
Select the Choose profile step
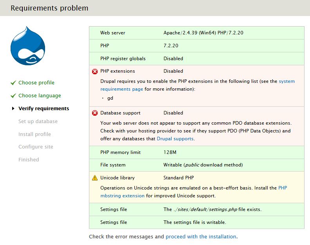36,83
